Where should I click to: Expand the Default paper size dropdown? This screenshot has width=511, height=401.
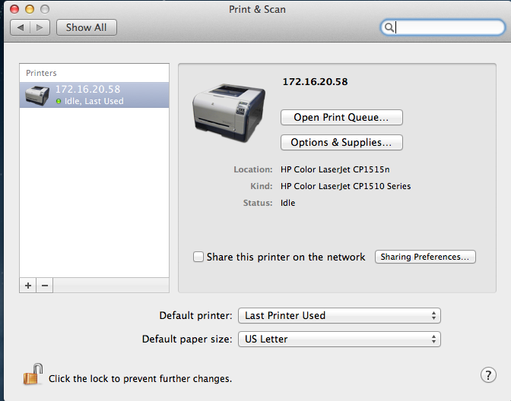(339, 339)
